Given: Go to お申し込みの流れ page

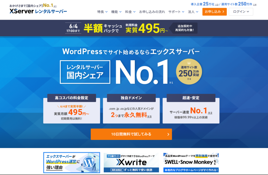Looking at the screenshot, I should [x=152, y=12].
